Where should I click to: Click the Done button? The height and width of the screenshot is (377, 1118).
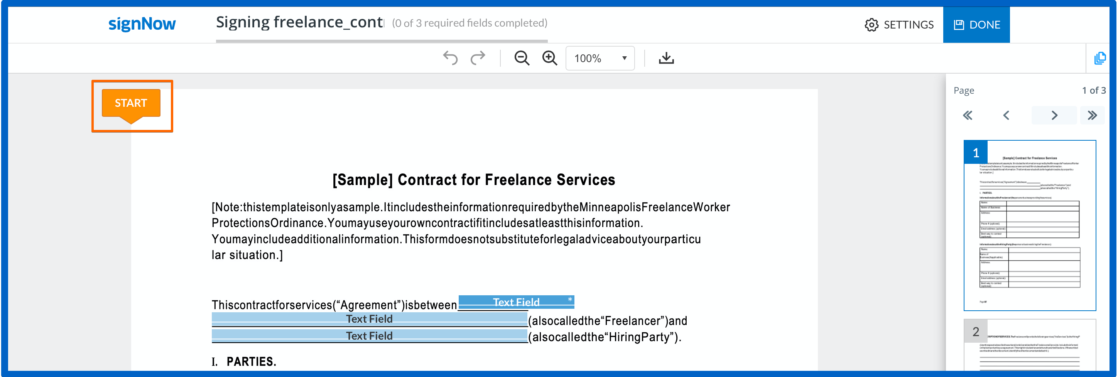[x=976, y=25]
